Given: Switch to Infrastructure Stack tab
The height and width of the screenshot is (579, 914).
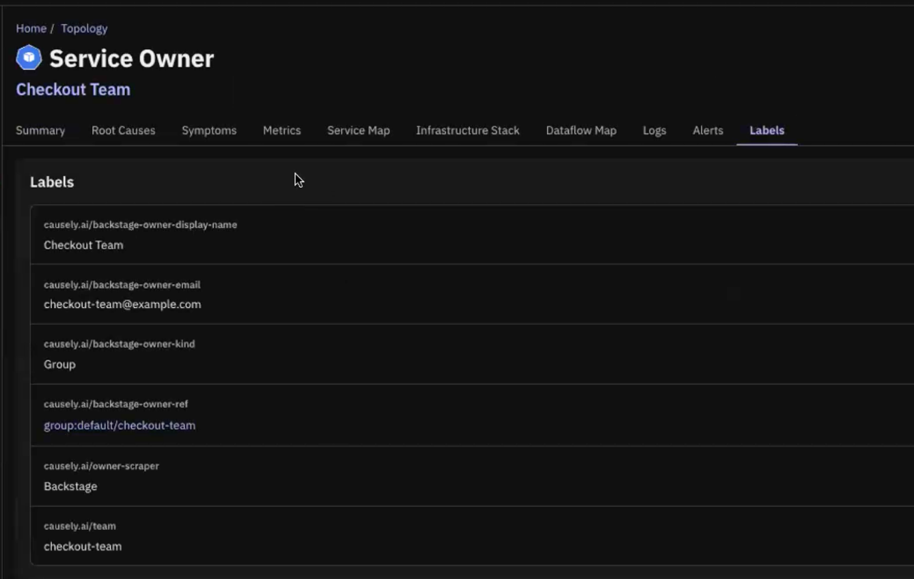Looking at the screenshot, I should [467, 130].
